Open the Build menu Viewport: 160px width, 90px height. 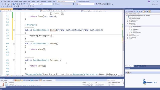(x=20, y=1)
